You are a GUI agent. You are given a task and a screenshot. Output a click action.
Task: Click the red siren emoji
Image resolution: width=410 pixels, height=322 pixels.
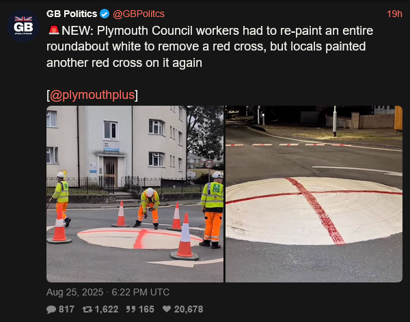tap(54, 30)
